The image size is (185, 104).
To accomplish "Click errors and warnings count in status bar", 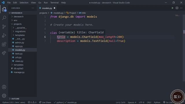I will coord(32,102).
